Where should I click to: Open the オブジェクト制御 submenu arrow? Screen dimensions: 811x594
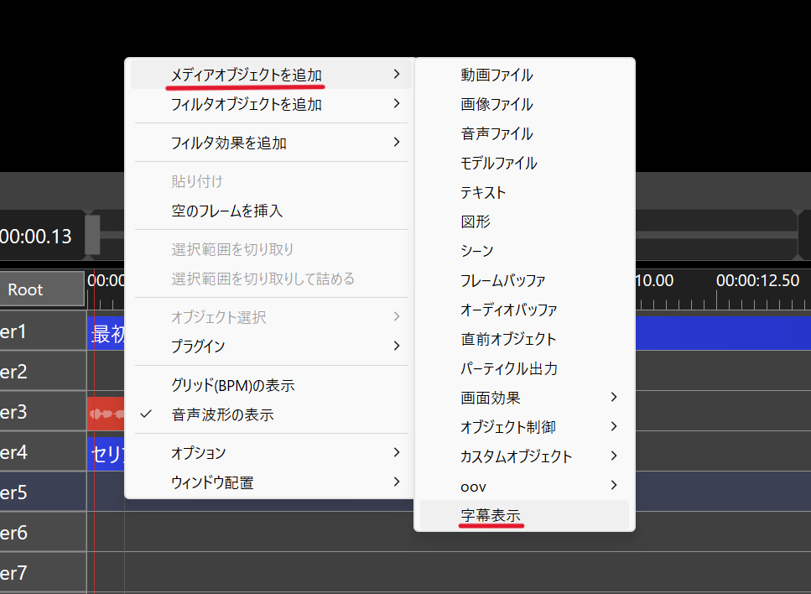click(614, 427)
